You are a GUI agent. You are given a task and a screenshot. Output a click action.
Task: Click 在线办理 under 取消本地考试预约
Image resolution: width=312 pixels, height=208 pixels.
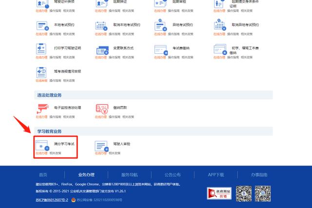(x=101, y=34)
